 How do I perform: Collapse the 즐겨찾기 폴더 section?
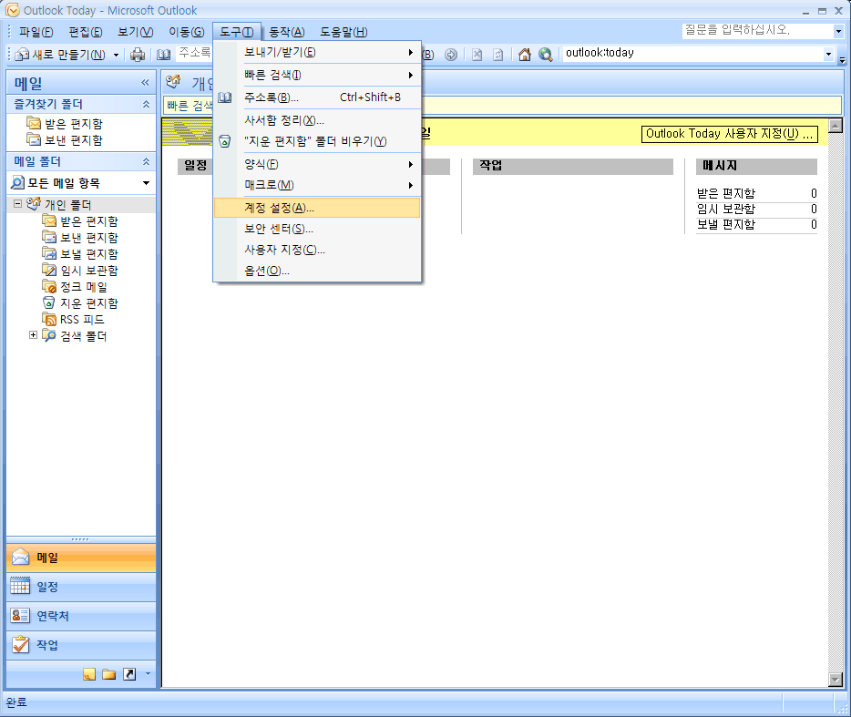coord(146,104)
